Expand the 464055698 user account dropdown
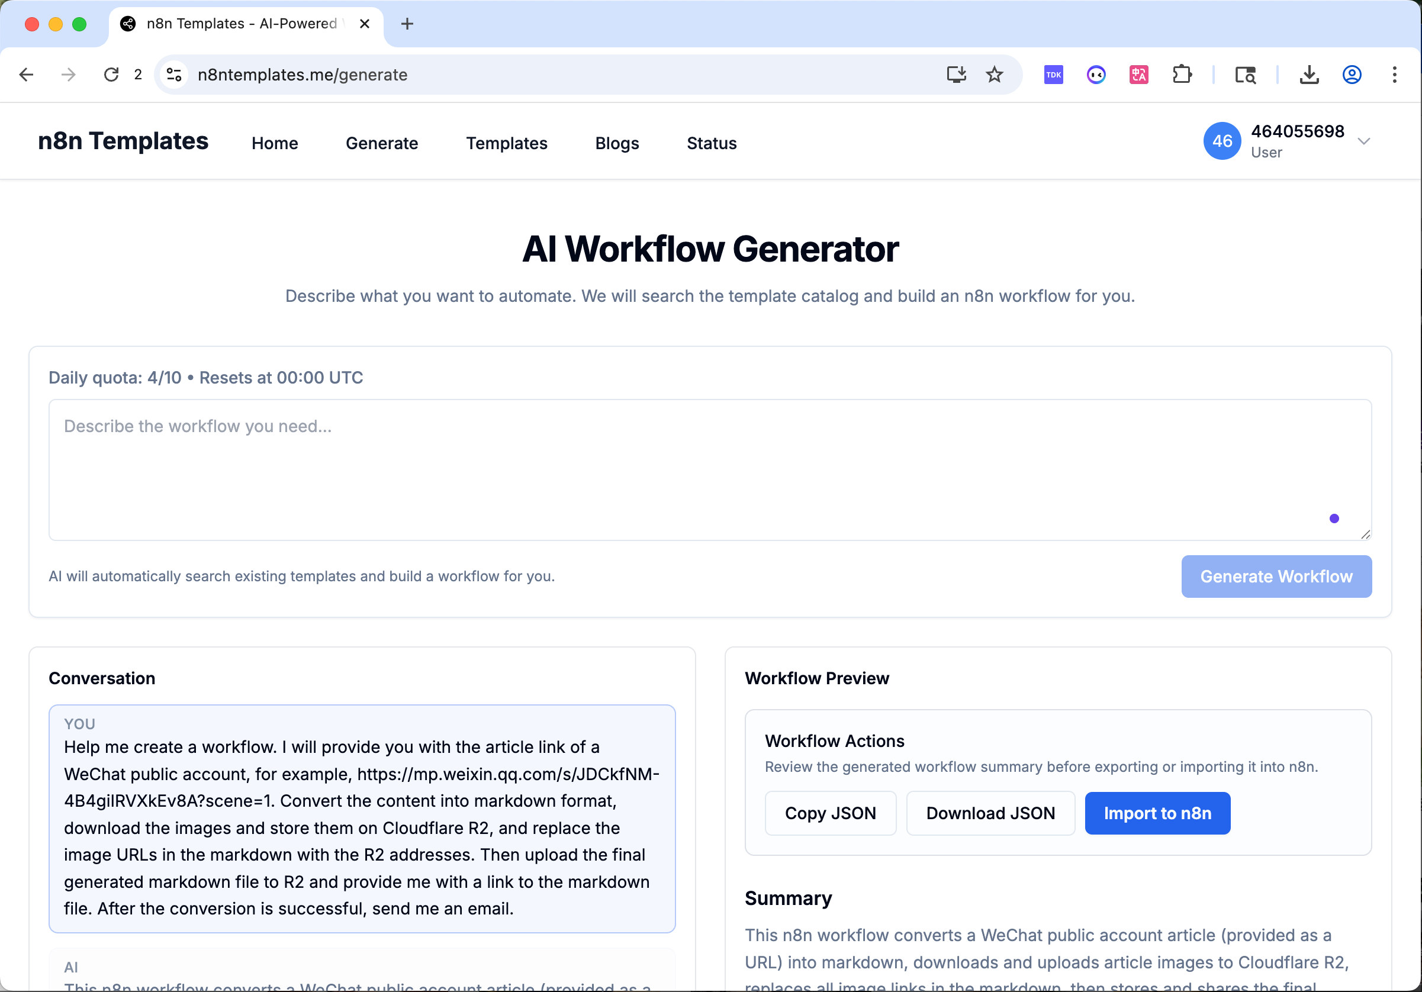 [x=1363, y=141]
